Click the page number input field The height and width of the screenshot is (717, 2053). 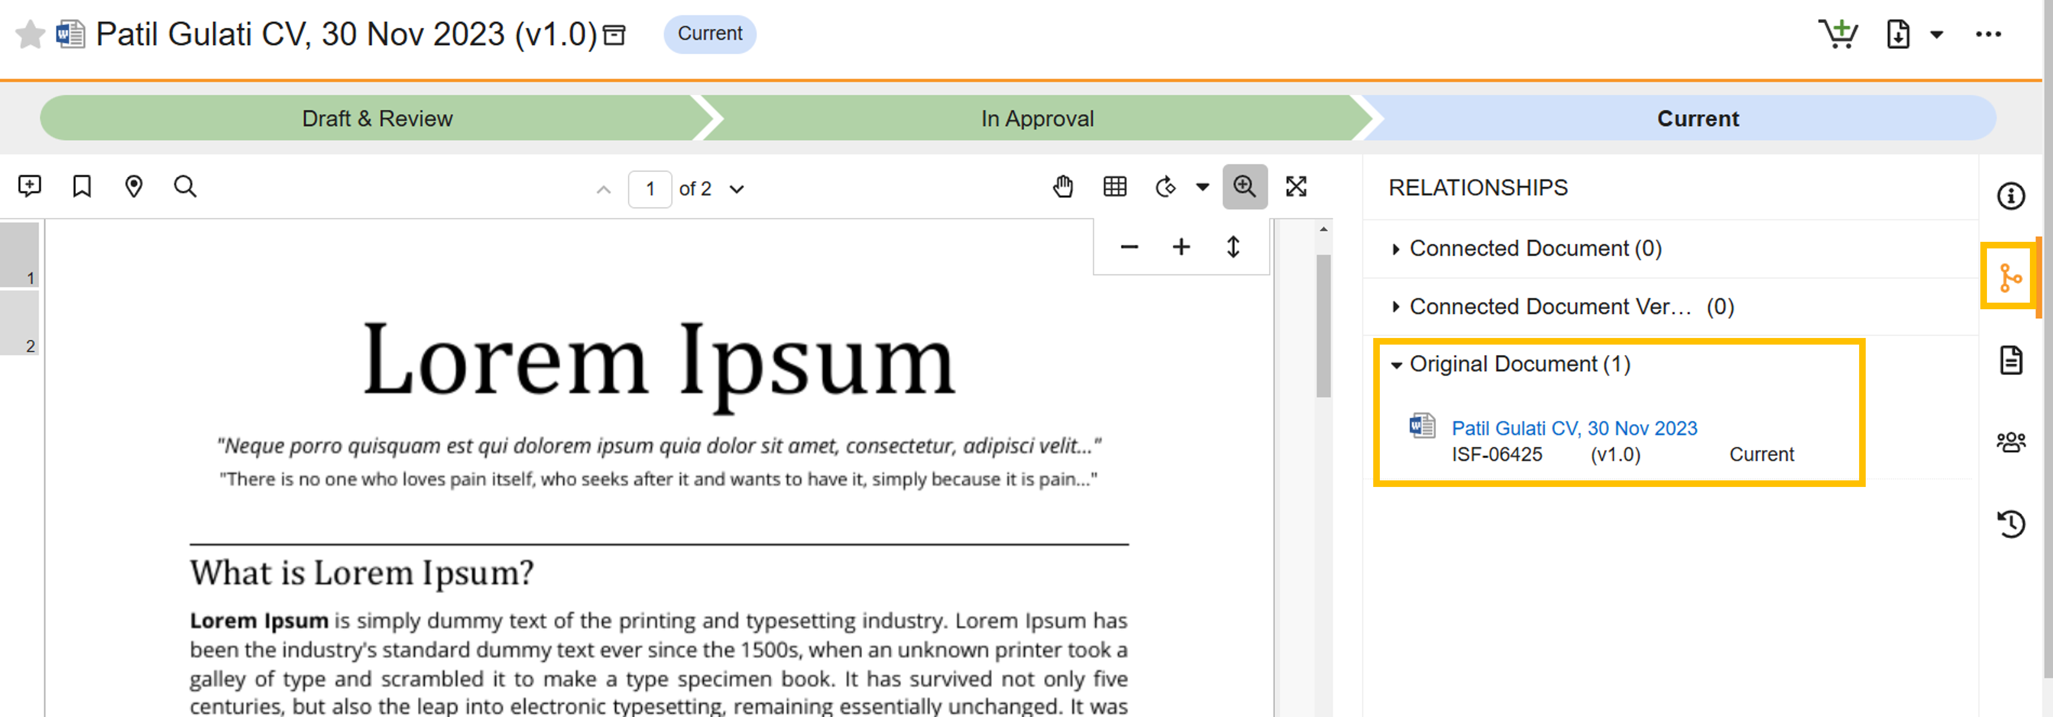point(650,189)
